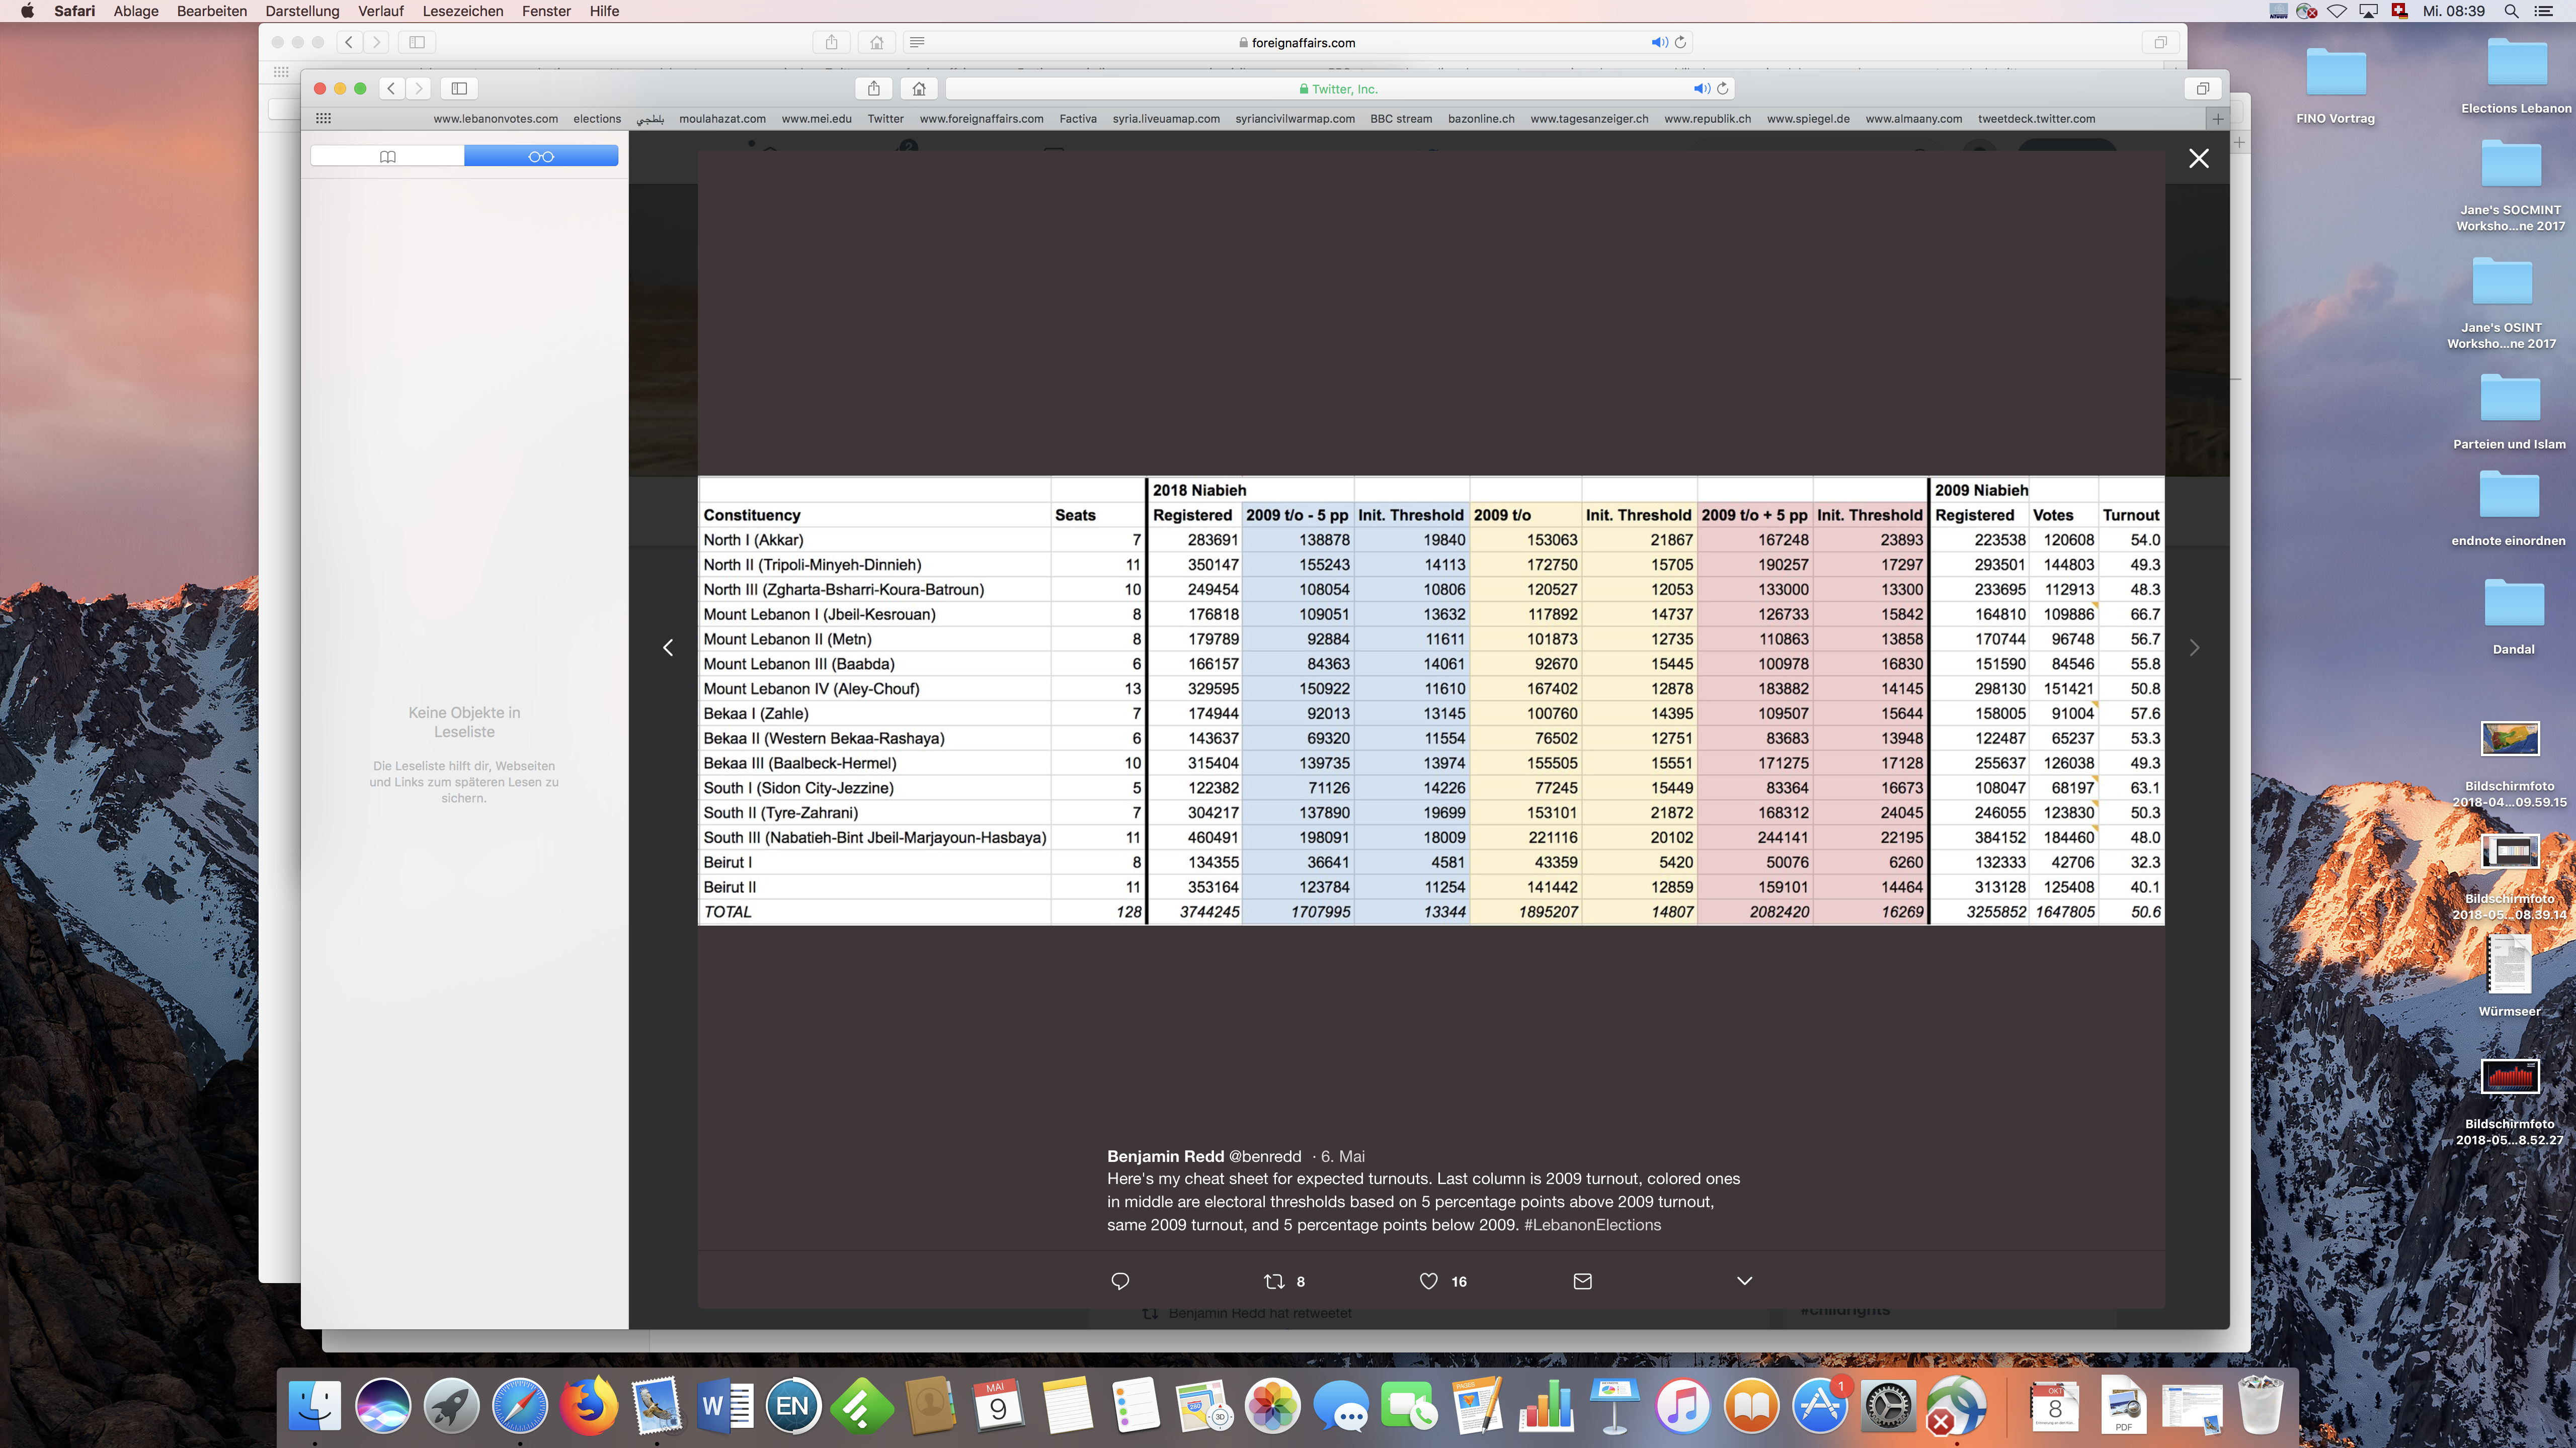The height and width of the screenshot is (1448, 2576).
Task: Switch sidebar to Reading List glasses tab
Action: click(541, 156)
